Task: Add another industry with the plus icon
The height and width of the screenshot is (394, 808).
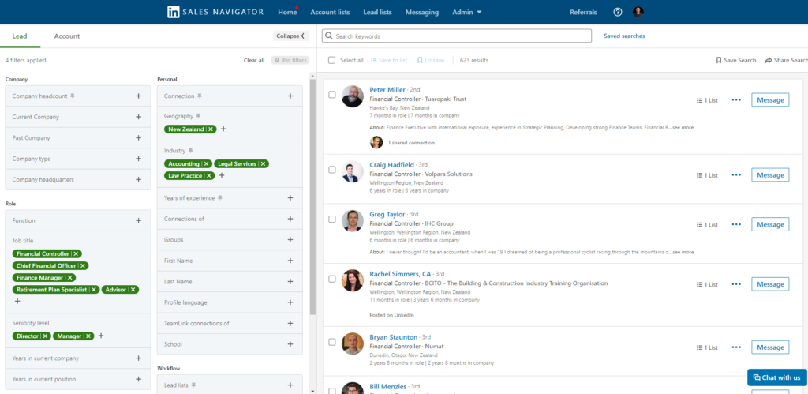Action: click(222, 175)
